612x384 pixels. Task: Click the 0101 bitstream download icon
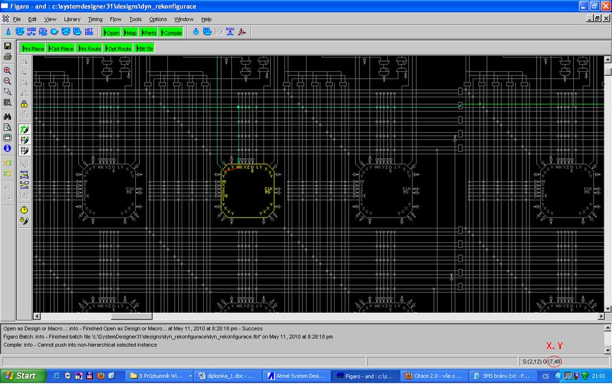pyautogui.click(x=230, y=32)
